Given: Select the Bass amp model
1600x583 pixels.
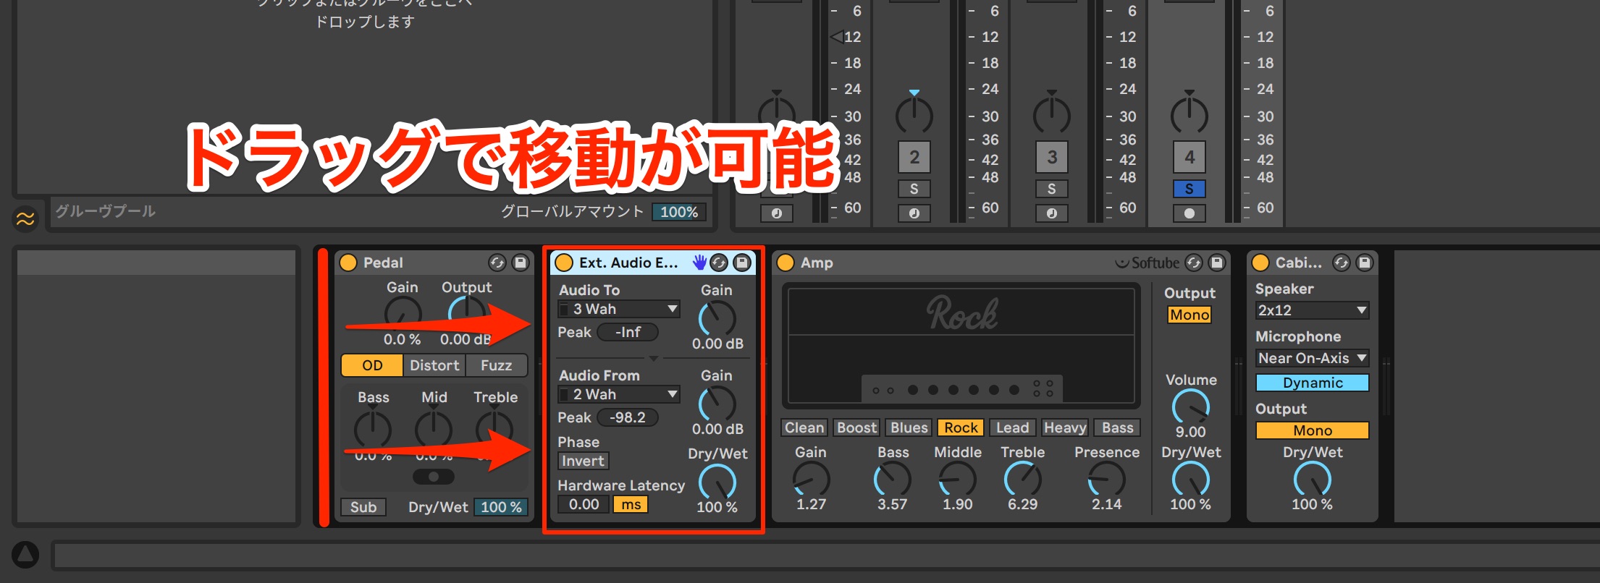Looking at the screenshot, I should [1117, 427].
